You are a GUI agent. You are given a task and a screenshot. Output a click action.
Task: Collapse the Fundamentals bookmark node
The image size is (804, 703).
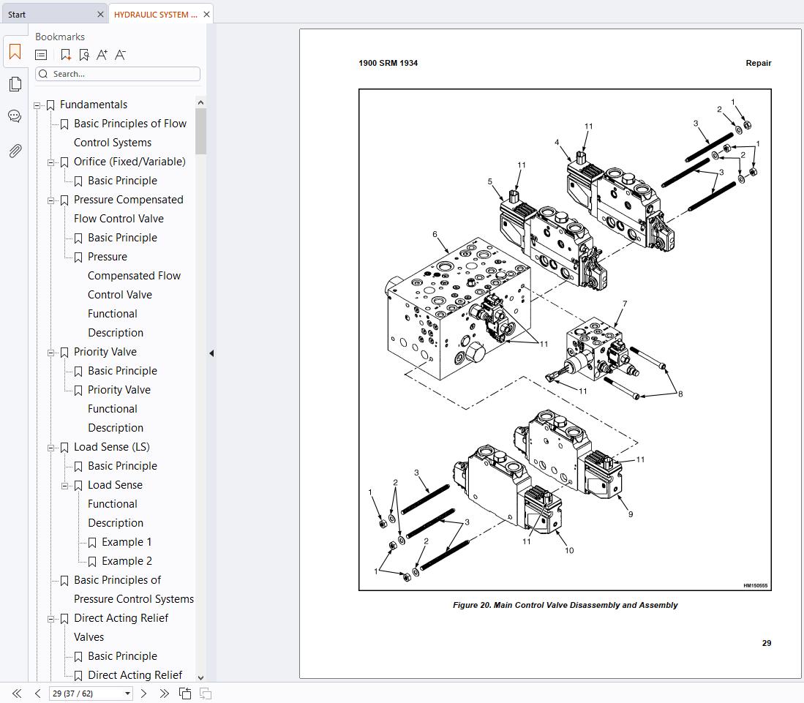[37, 105]
